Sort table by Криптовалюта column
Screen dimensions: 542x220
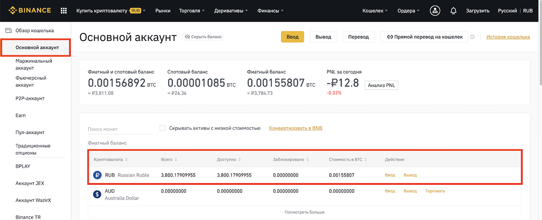(x=111, y=160)
